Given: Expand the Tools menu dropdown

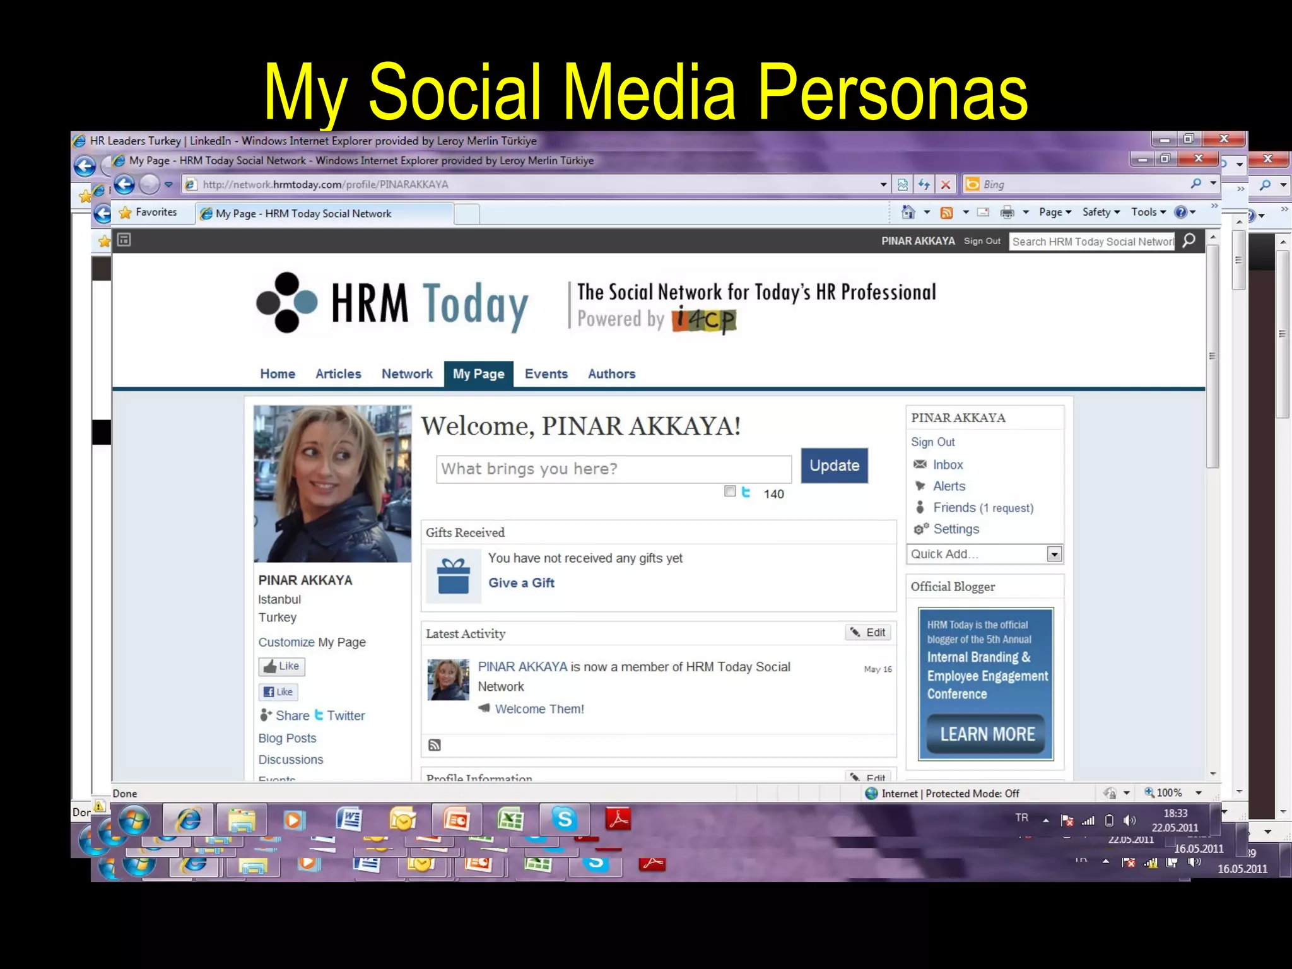Looking at the screenshot, I should coord(1148,212).
